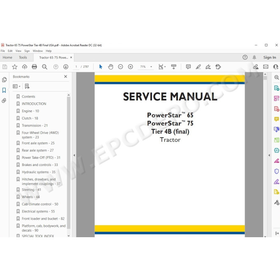Click the 71% zoom value field
The width and height of the screenshot is (280, 280).
click(x=143, y=67)
